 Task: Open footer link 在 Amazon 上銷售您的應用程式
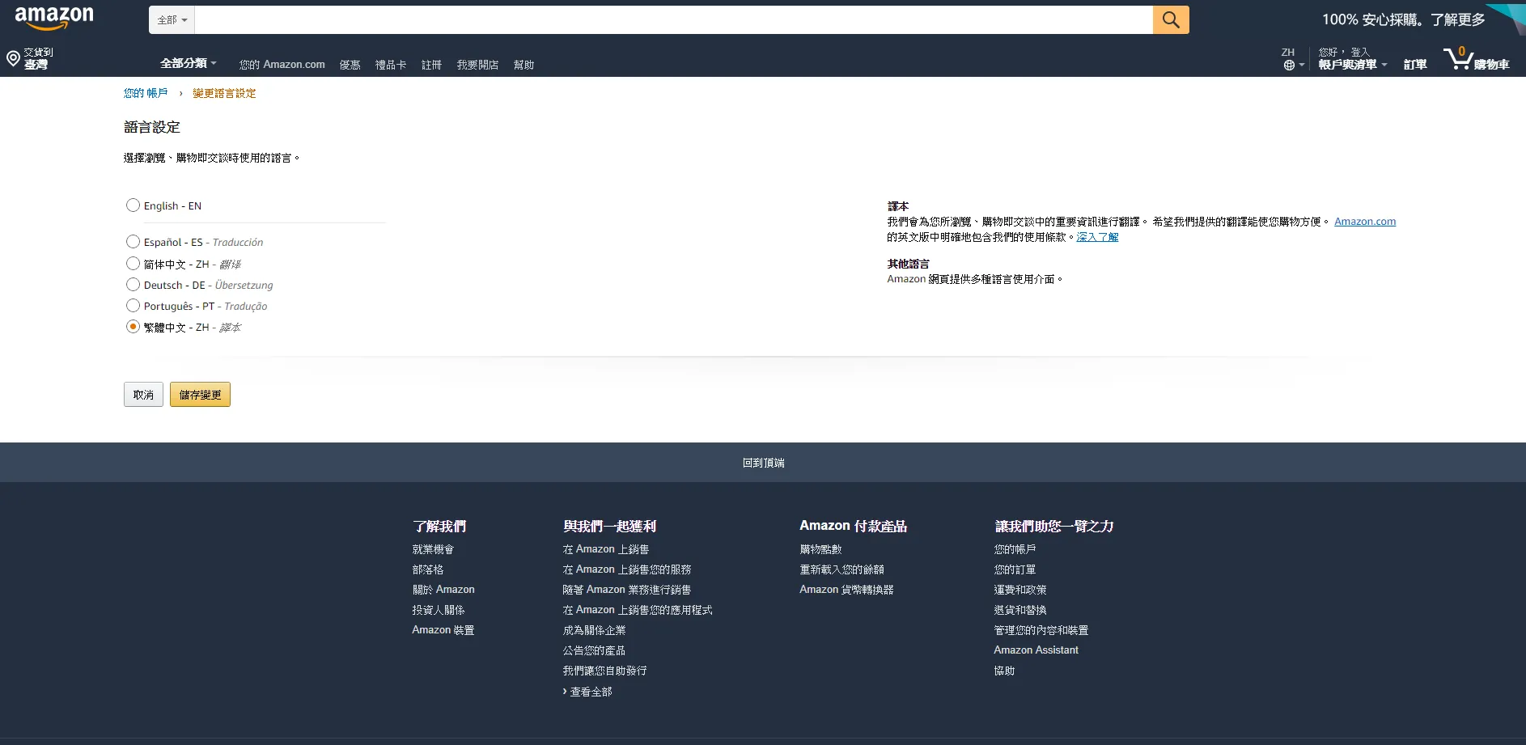[x=638, y=610]
